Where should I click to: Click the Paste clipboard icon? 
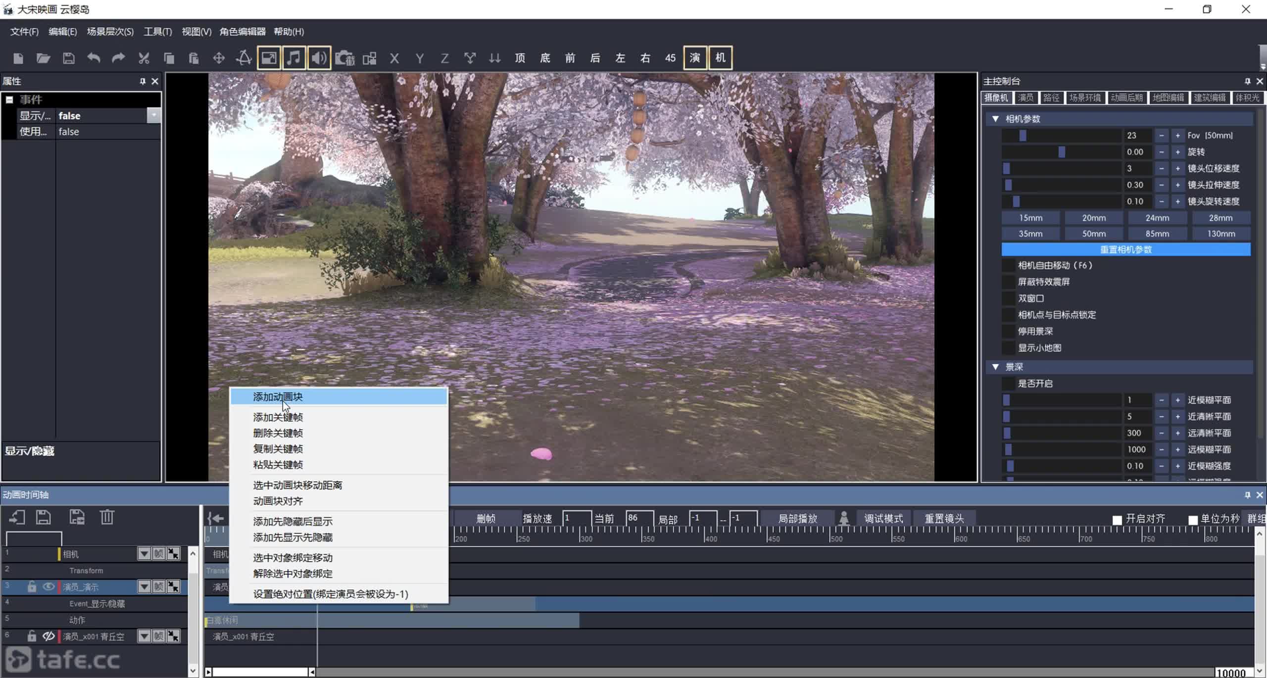(x=194, y=58)
